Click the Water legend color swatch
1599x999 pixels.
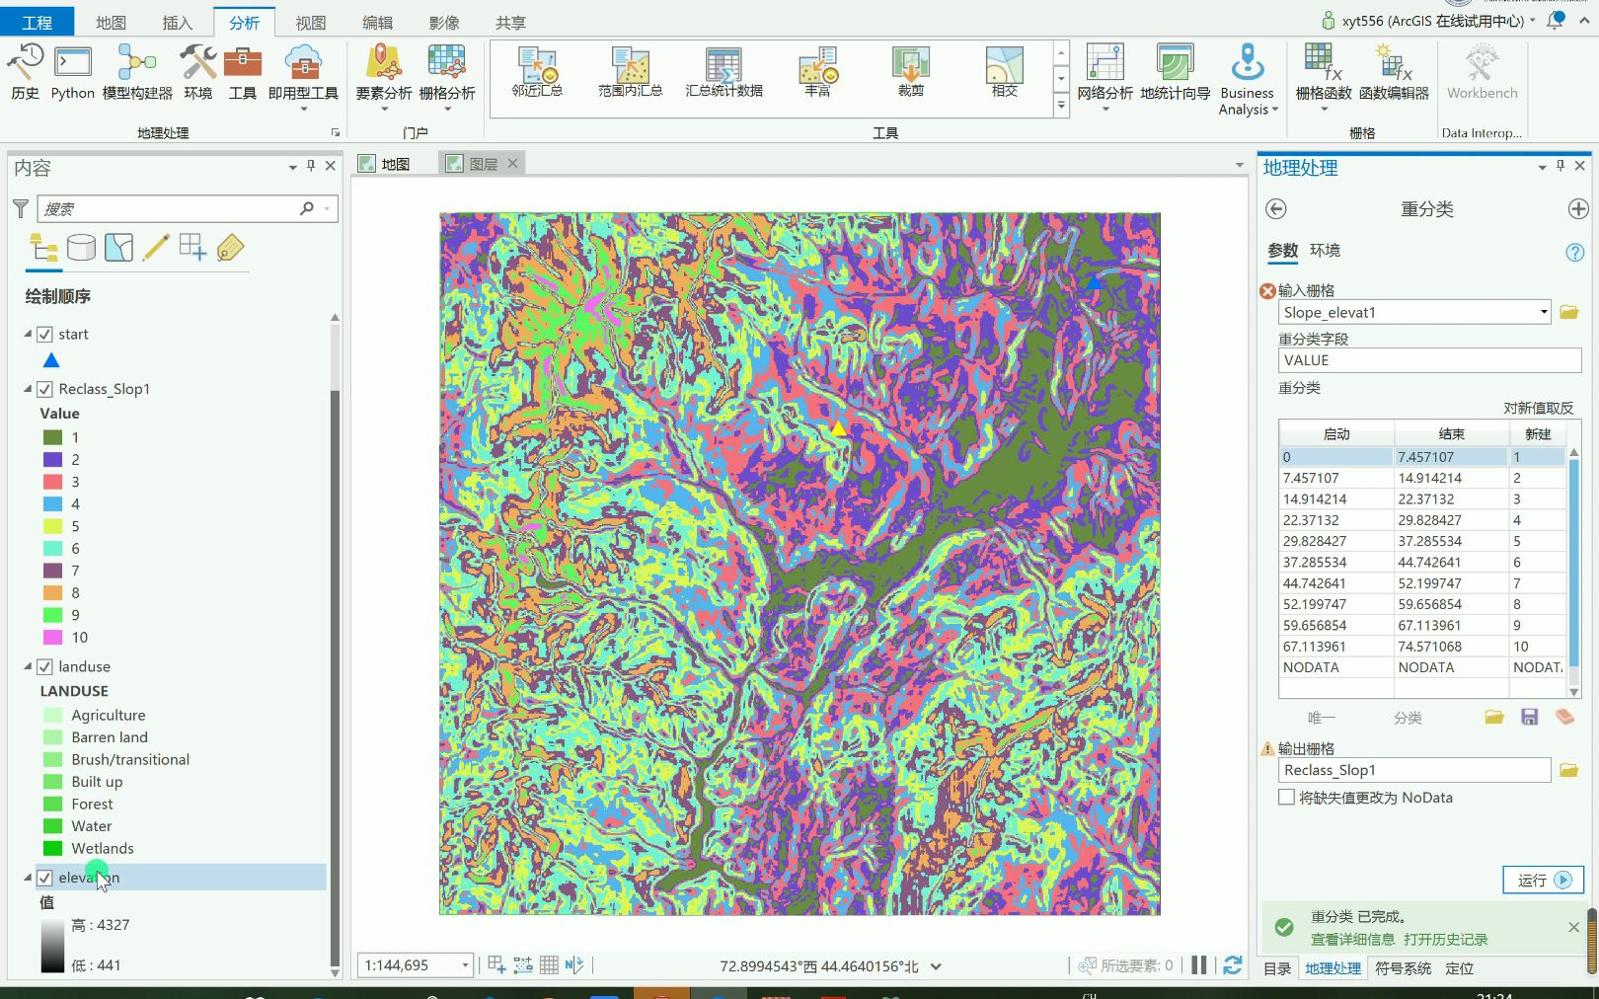(x=50, y=826)
